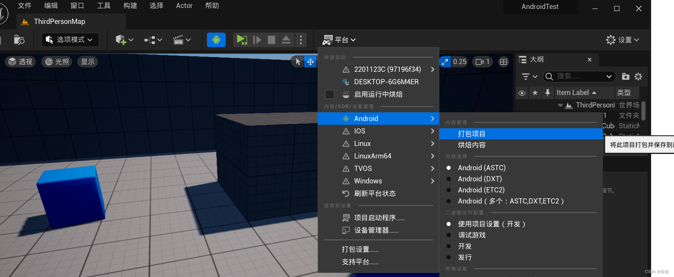Open play options three-dot menu
The height and width of the screenshot is (277, 674).
tap(301, 40)
